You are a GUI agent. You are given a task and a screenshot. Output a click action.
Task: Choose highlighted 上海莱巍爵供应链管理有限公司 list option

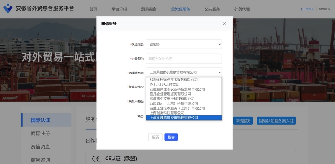[x=184, y=118]
